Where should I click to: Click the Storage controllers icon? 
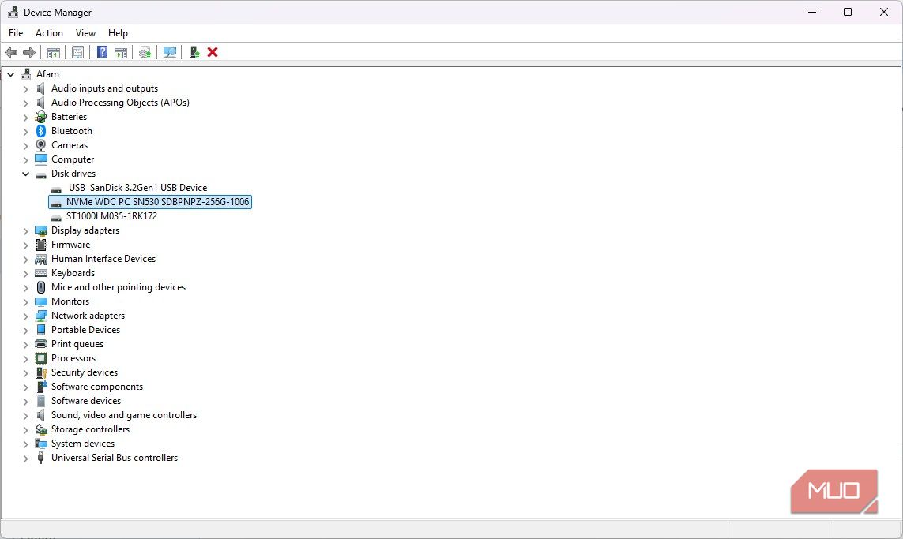(41, 430)
